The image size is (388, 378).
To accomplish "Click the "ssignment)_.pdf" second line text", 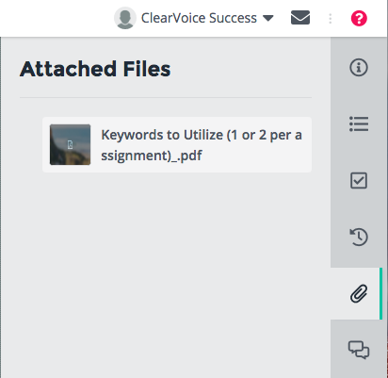I will [152, 156].
